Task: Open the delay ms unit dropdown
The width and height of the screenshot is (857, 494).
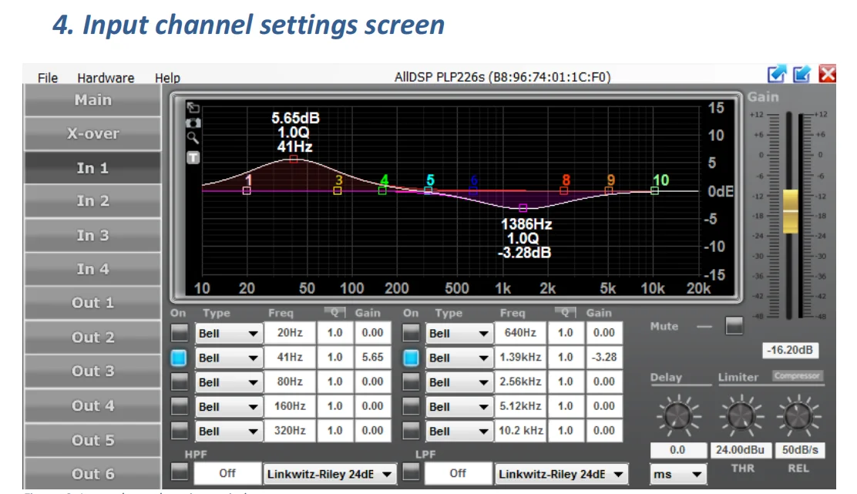Action: point(677,474)
